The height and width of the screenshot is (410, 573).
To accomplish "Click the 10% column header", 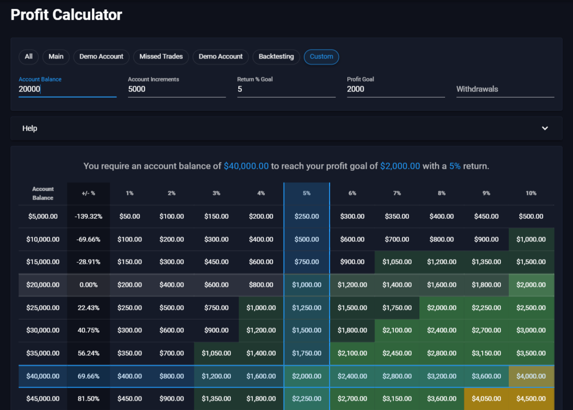I will pyautogui.click(x=531, y=193).
